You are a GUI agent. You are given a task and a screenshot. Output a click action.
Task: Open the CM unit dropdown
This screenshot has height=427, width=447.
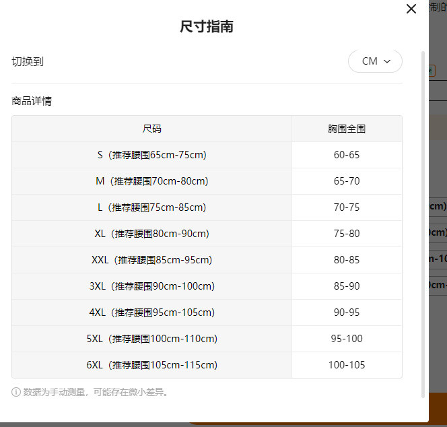375,61
